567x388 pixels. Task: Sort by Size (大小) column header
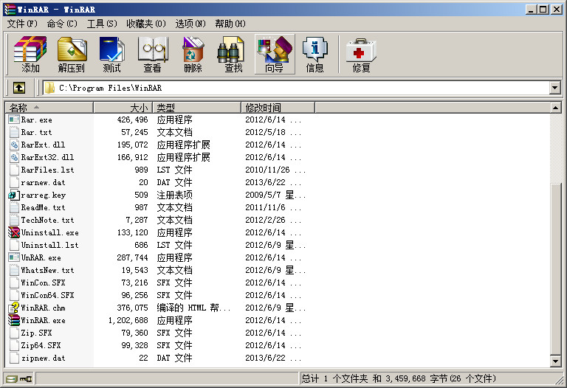(123, 107)
